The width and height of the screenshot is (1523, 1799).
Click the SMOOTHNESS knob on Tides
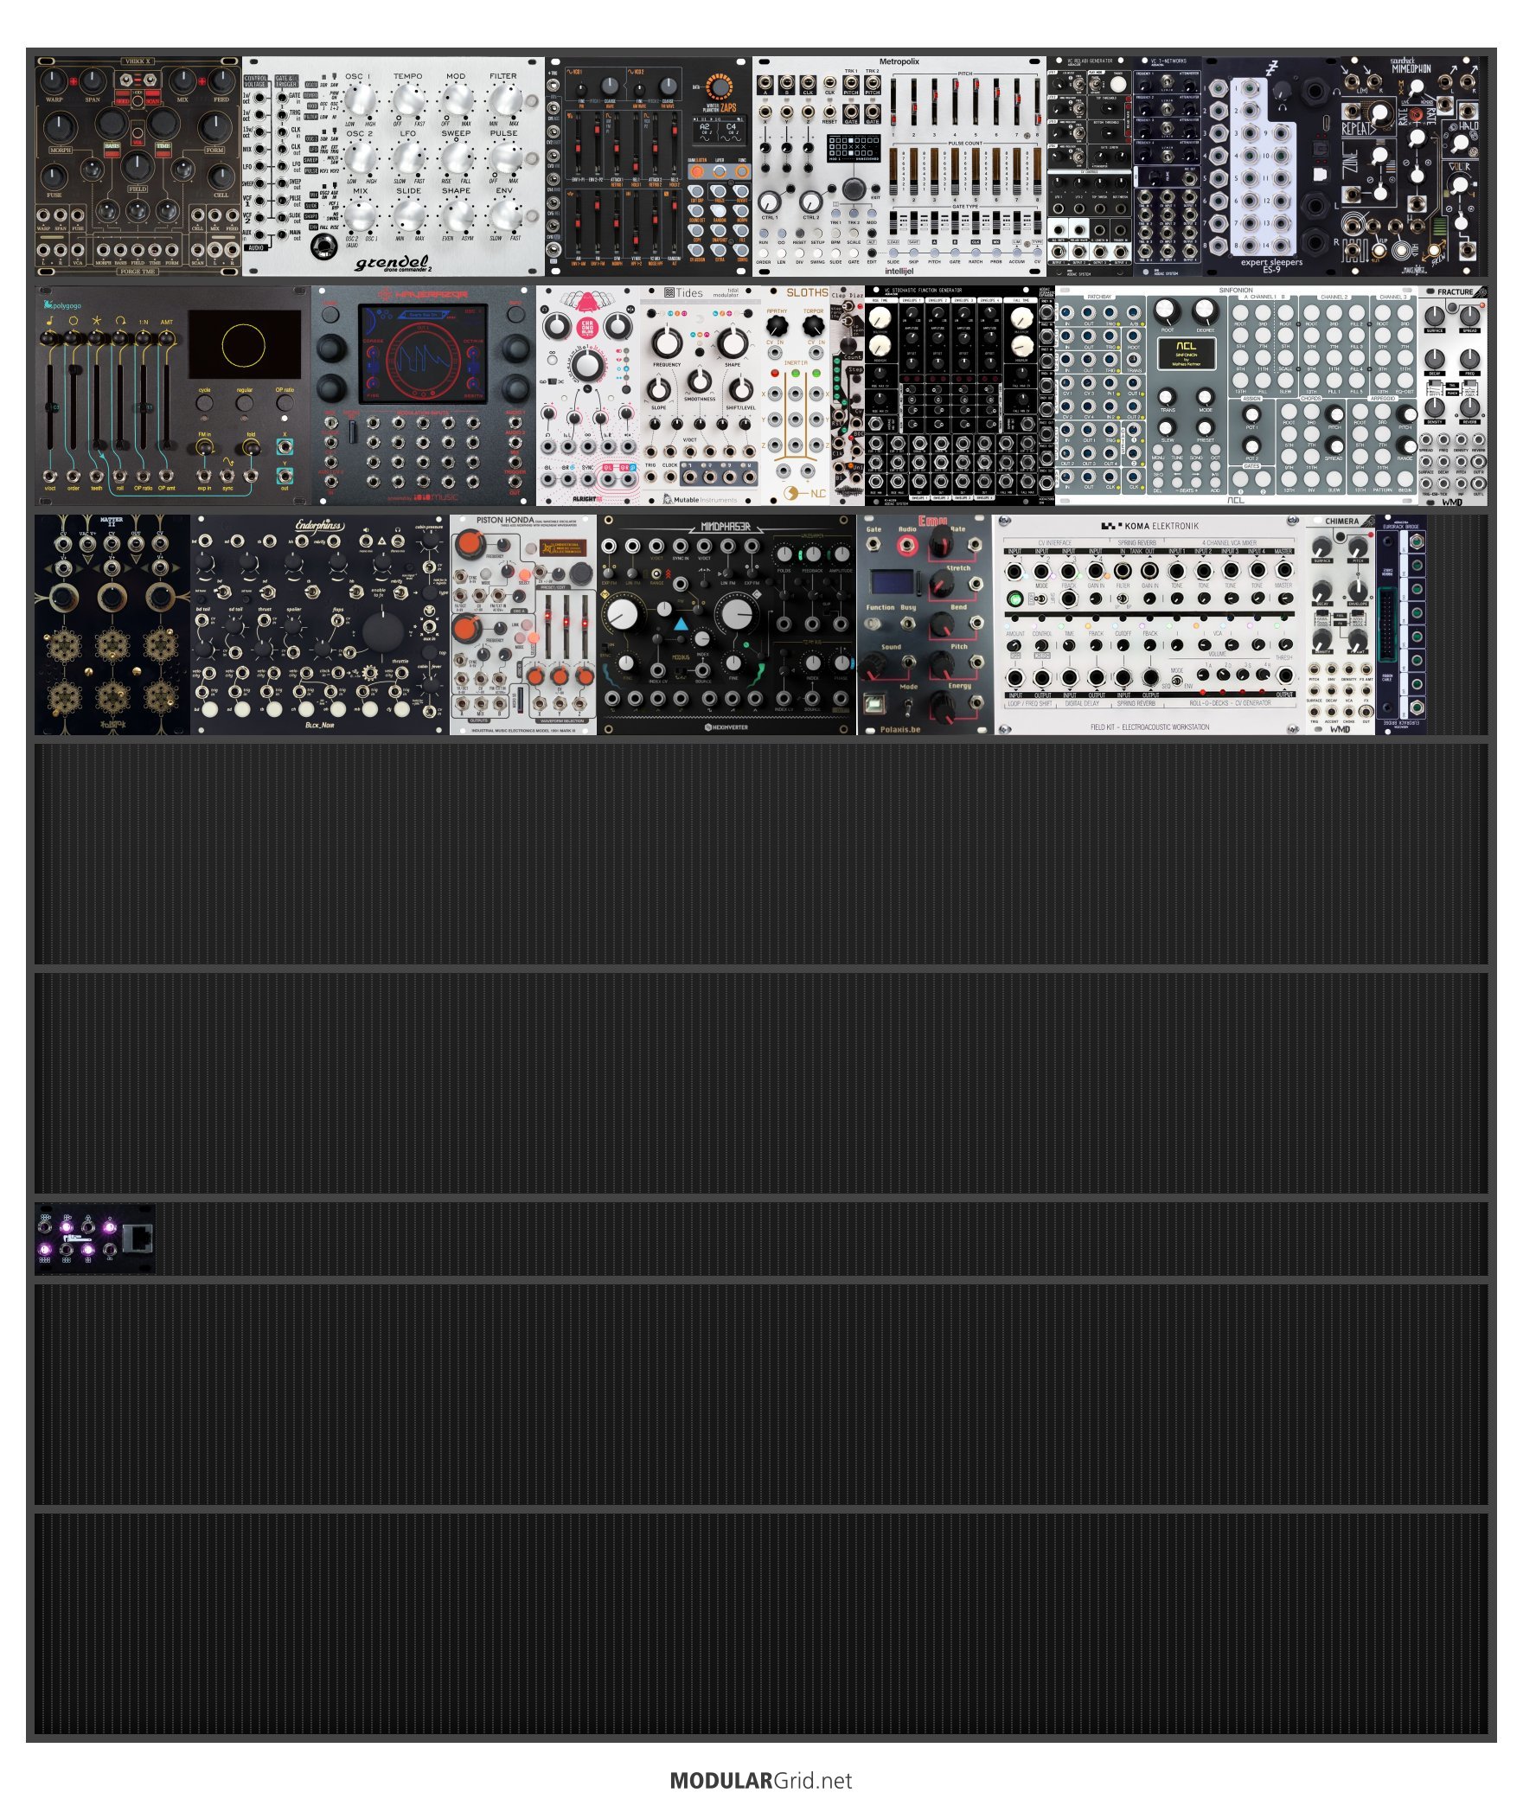[x=700, y=381]
